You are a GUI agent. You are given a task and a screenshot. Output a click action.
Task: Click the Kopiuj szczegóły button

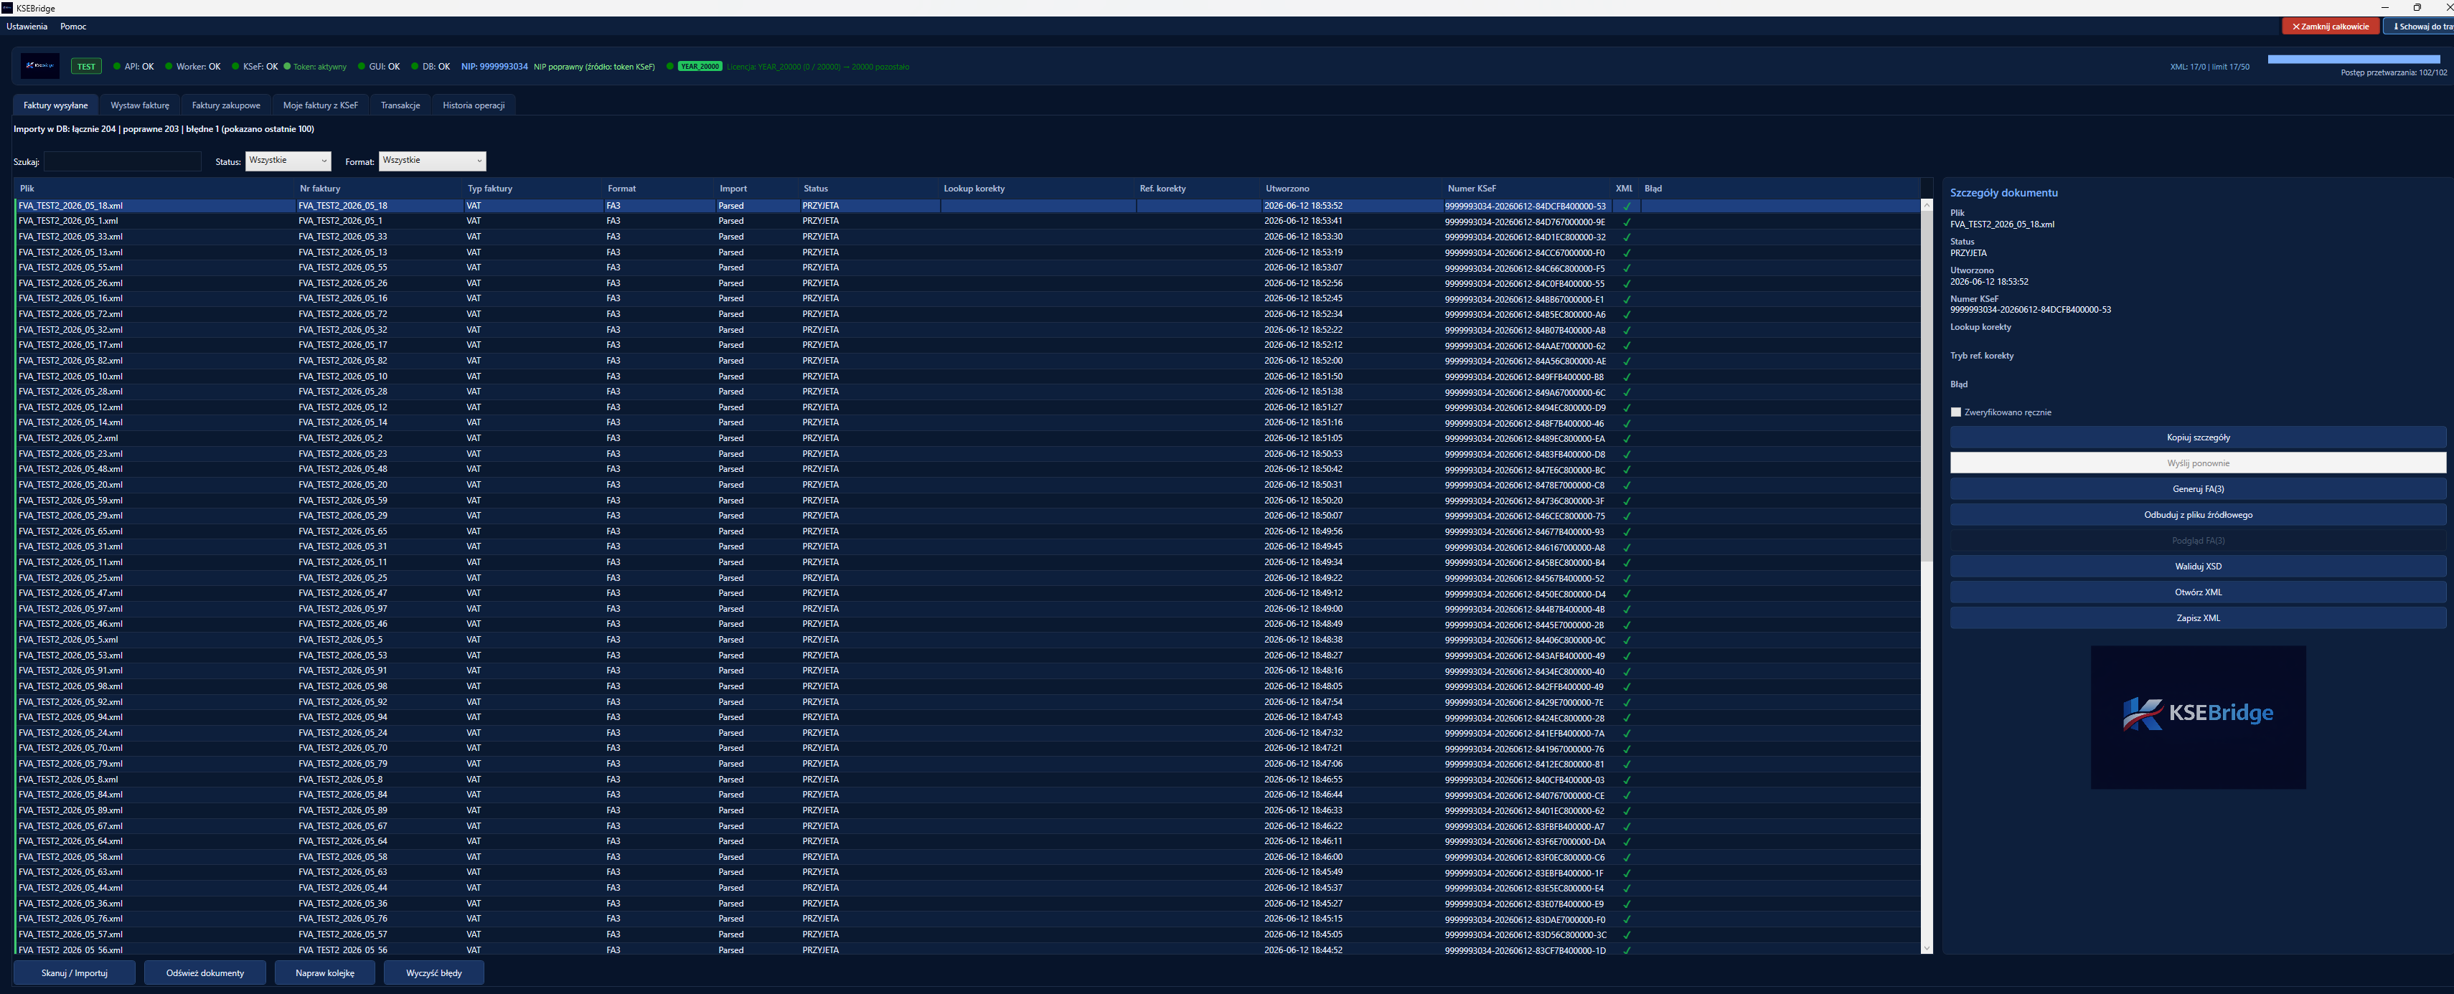click(2198, 438)
